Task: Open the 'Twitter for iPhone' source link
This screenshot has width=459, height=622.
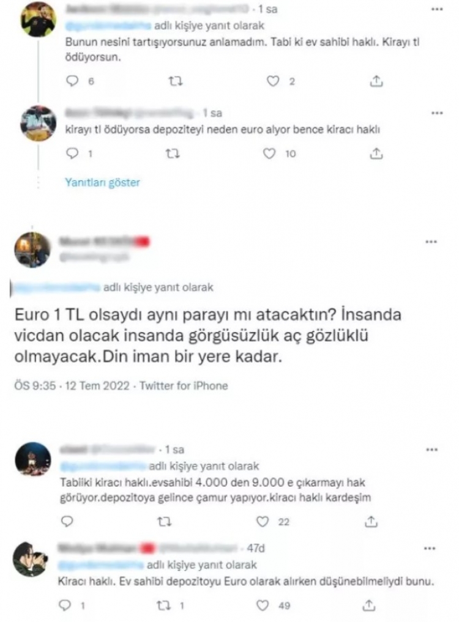Action: point(184,385)
